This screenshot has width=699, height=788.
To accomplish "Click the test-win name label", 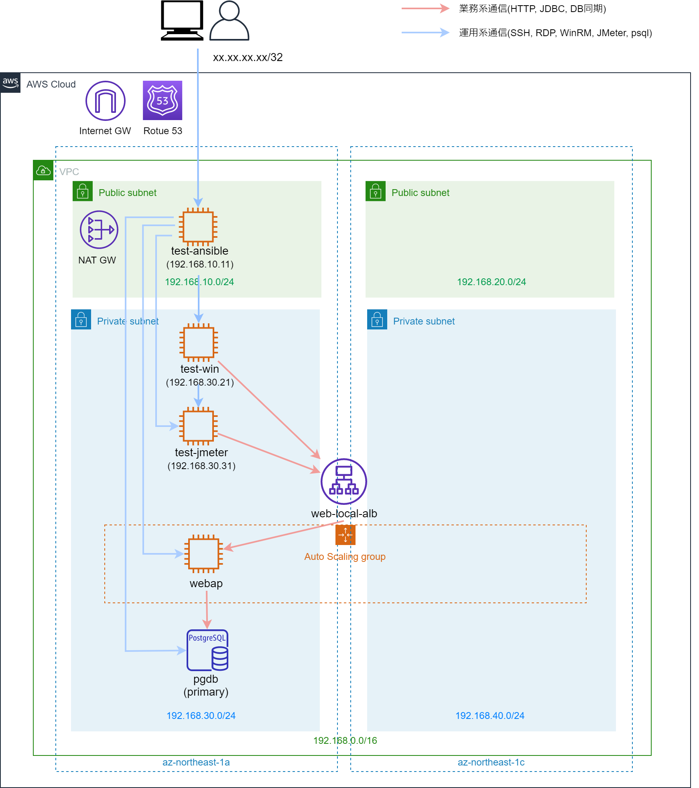I will click(x=200, y=369).
